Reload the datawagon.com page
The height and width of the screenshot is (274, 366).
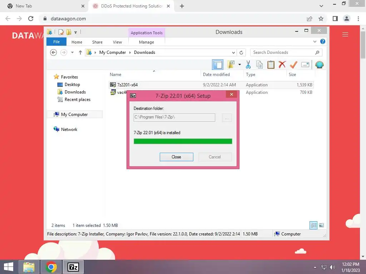pos(31,19)
